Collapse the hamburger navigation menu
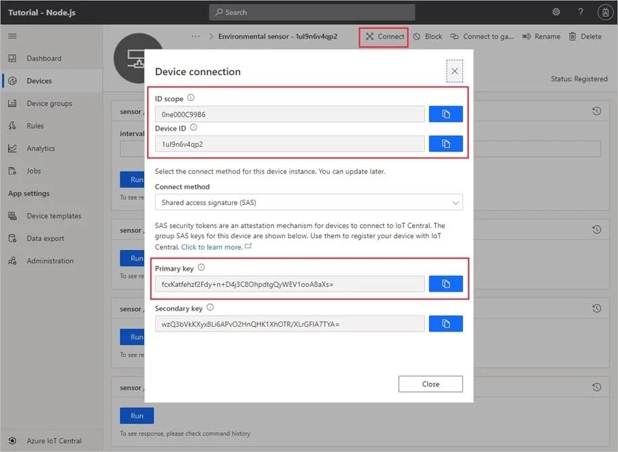 click(12, 37)
